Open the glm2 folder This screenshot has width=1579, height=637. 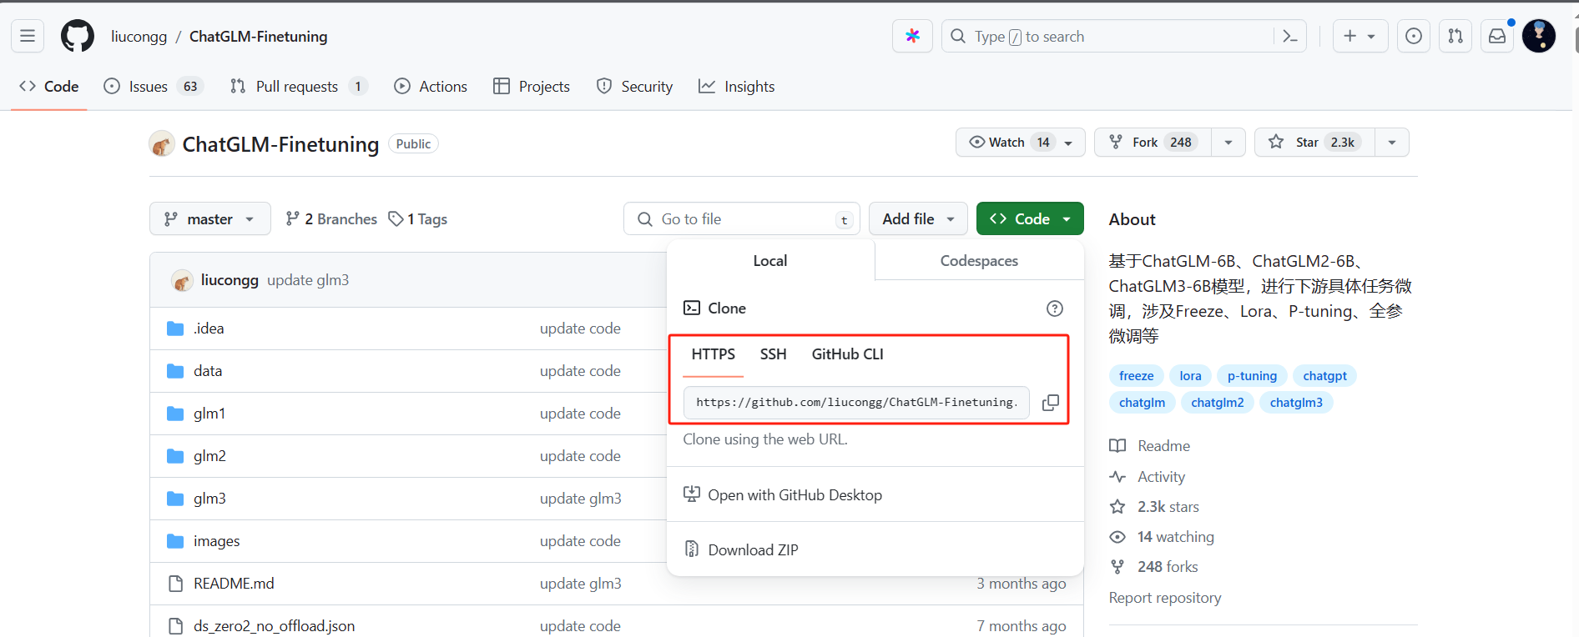click(209, 456)
